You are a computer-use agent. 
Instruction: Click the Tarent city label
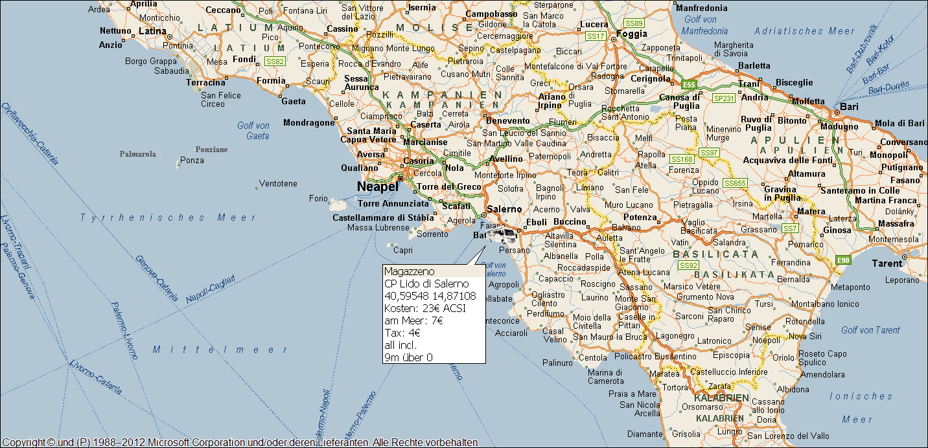887,263
